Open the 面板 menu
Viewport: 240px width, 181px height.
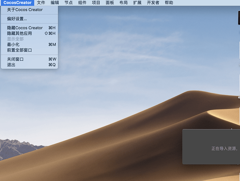click(110, 3)
